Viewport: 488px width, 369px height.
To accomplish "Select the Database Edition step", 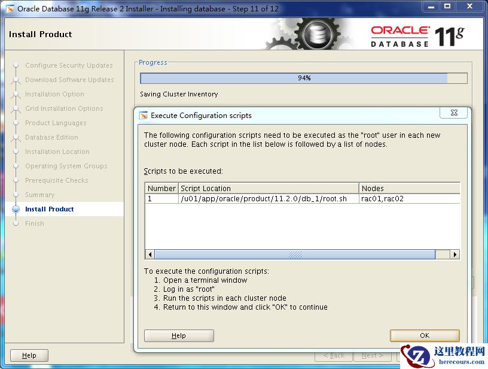I will [51, 137].
